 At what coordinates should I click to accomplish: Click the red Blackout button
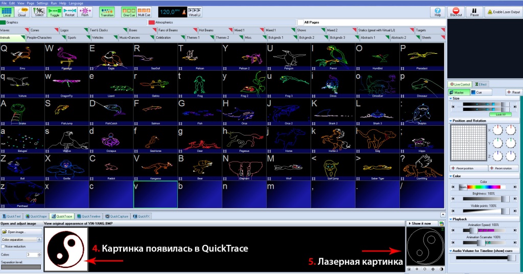point(456,12)
